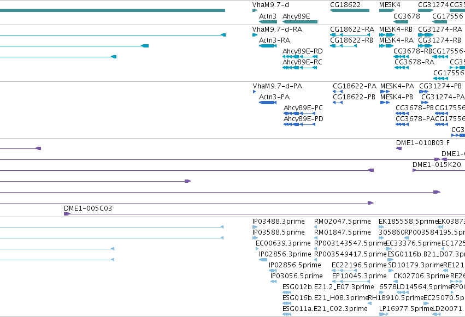Click the CG17556 gene label

click(447, 16)
